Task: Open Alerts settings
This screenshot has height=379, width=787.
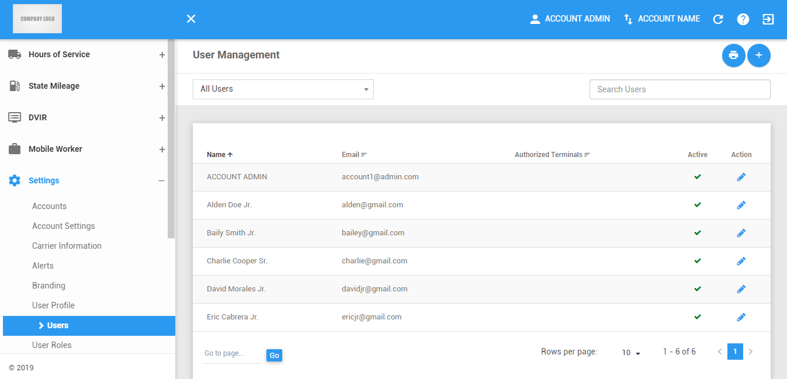Action: 43,266
